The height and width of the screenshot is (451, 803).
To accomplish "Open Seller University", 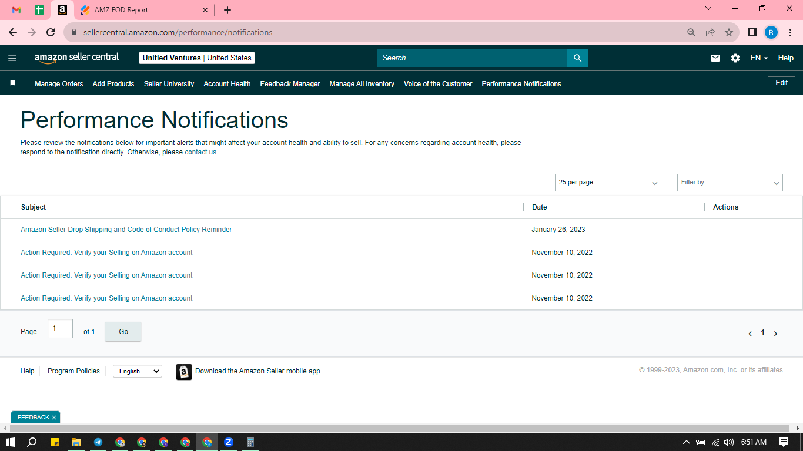I will click(x=169, y=84).
